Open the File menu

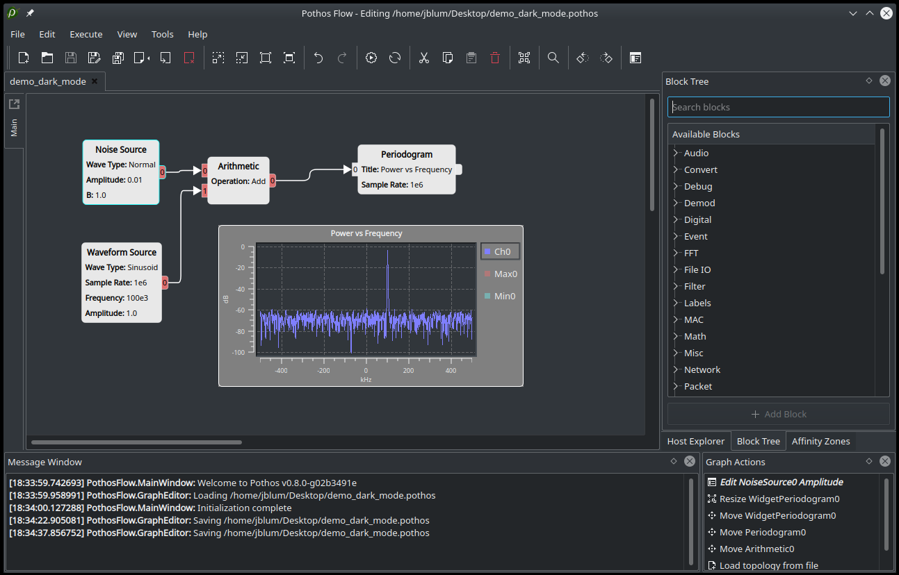click(17, 34)
